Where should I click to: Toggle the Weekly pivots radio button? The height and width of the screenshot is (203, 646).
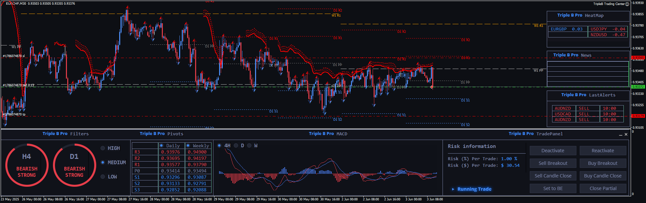tap(188, 146)
